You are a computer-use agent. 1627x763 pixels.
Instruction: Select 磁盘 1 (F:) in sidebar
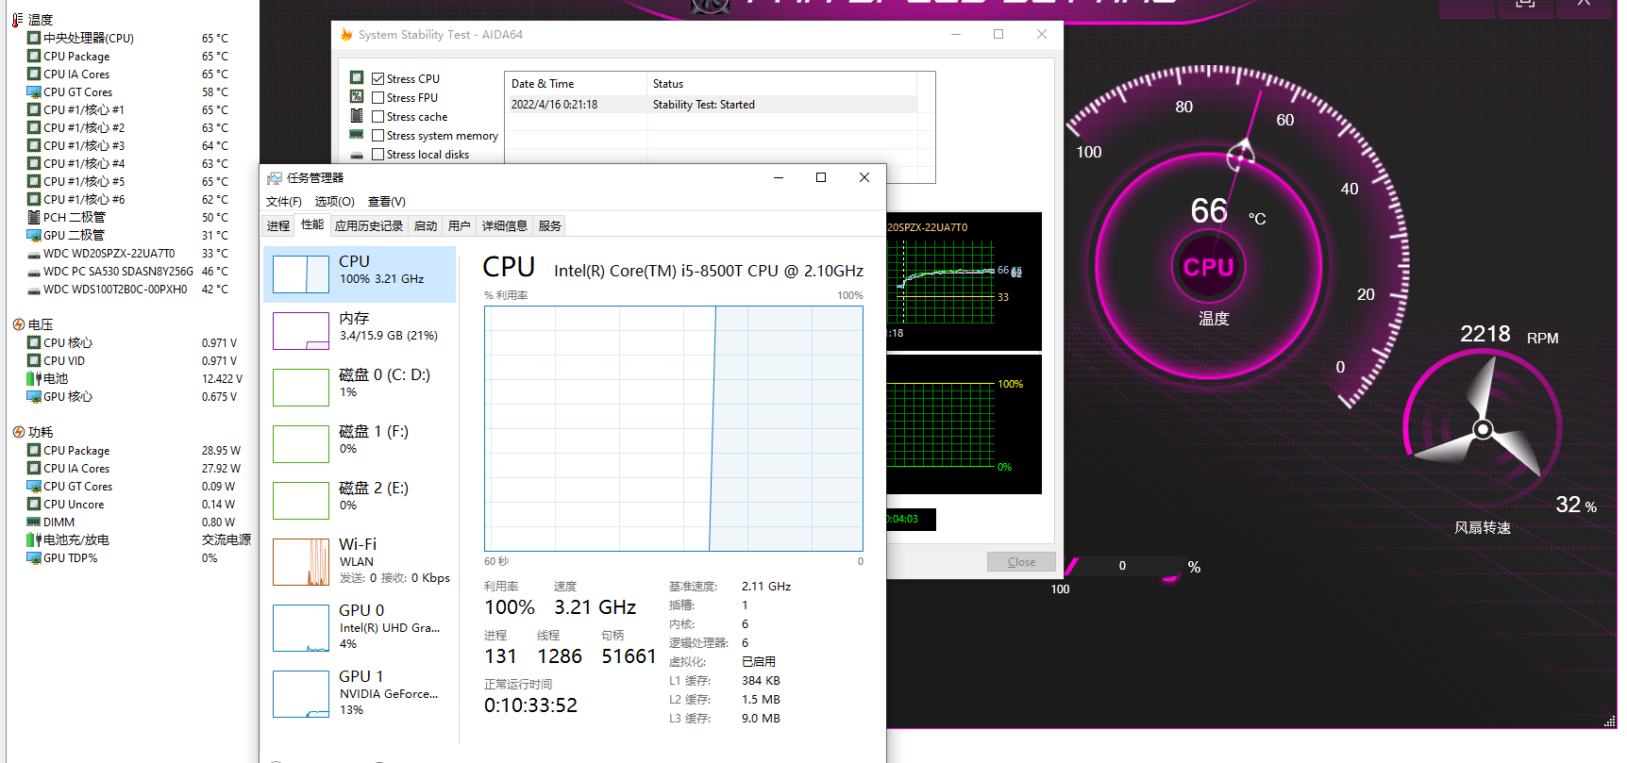point(360,444)
